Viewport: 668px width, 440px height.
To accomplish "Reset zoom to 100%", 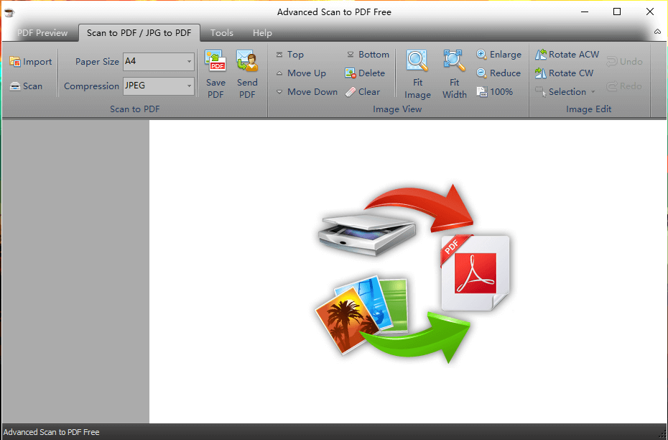I will coord(483,92).
